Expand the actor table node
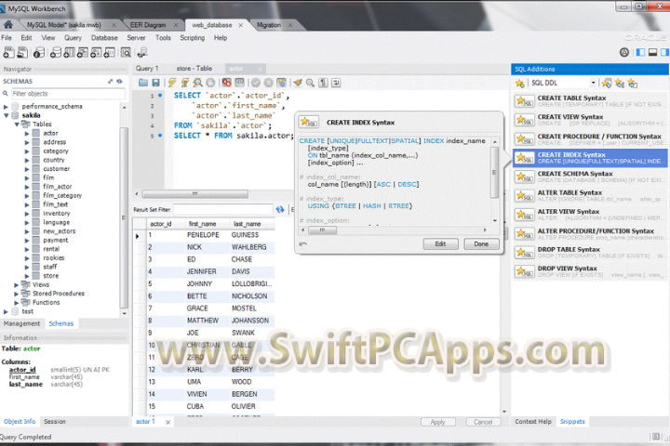Screen dimensions: 670x446 coord(27,134)
